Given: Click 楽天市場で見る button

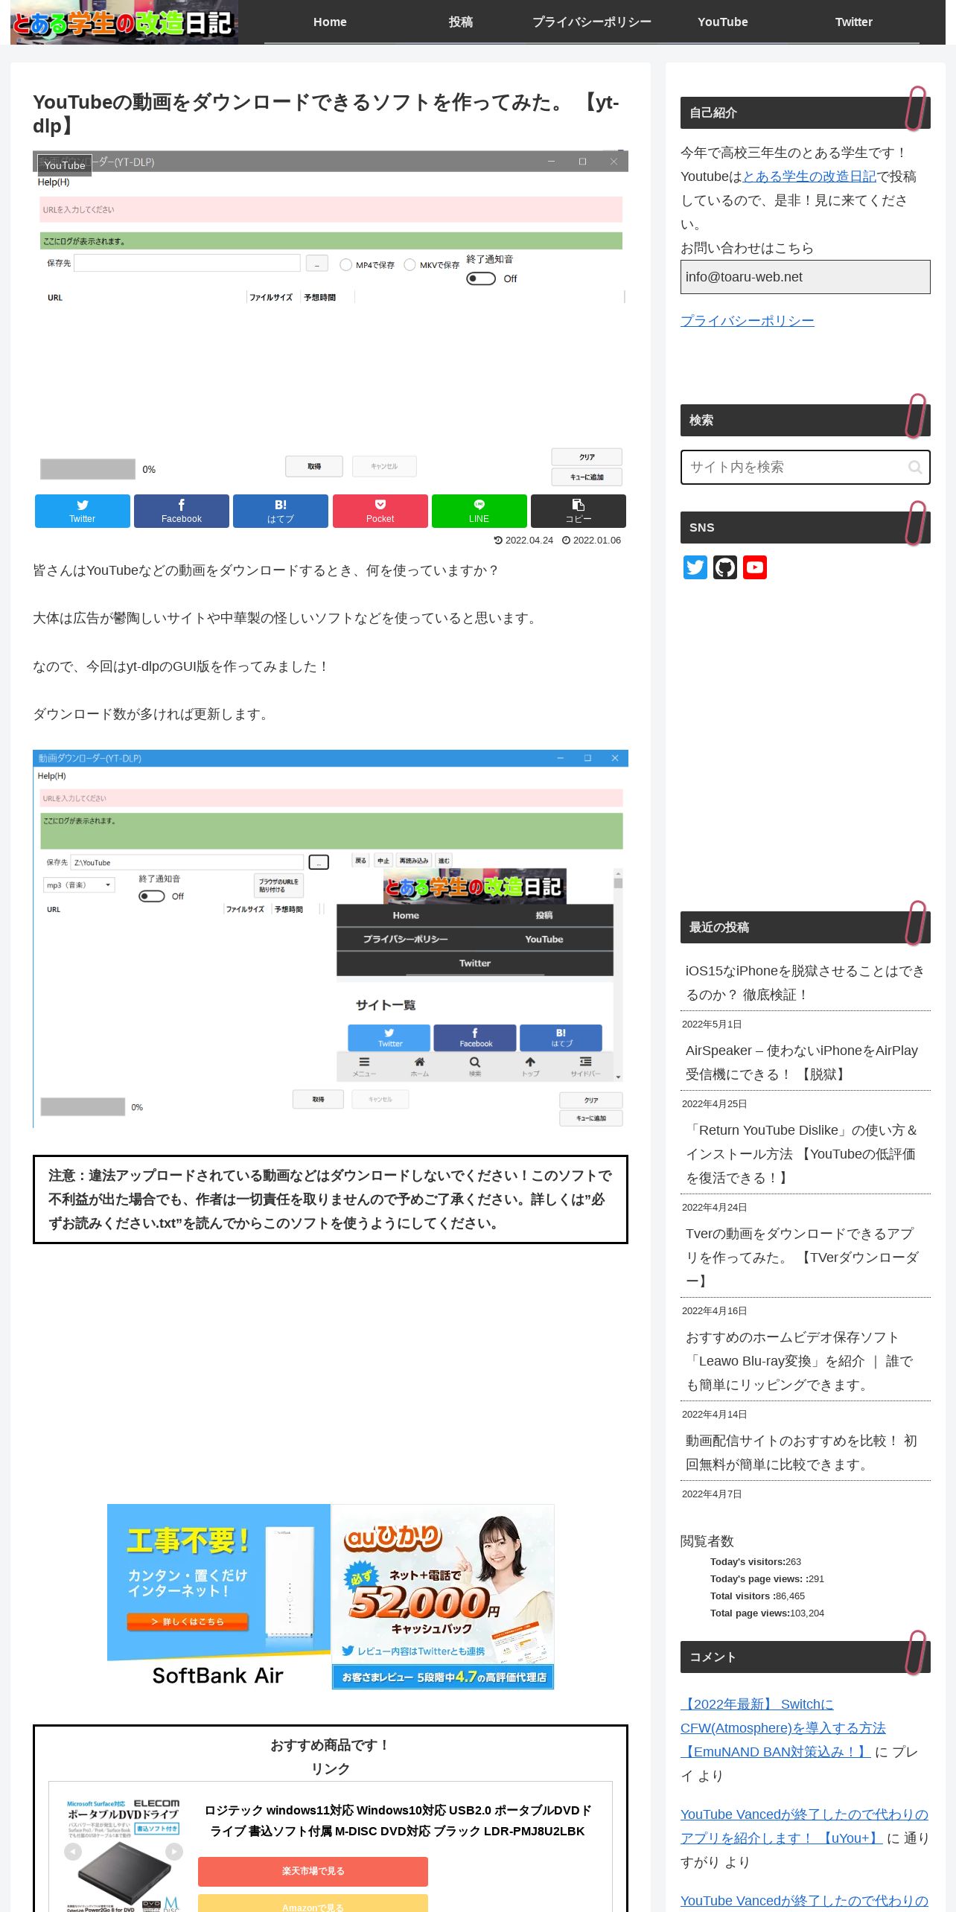Looking at the screenshot, I should pos(313,1871).
